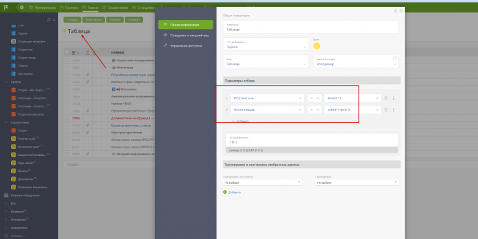Viewport: 478px width, 239px height.
Task: Check the checkbox for row 67852
Action: pos(67,133)
